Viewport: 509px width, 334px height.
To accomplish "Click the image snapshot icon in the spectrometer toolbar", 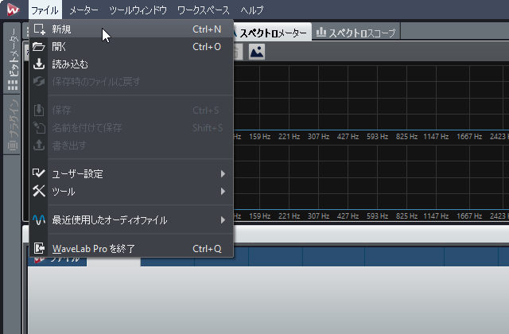I will (x=257, y=52).
